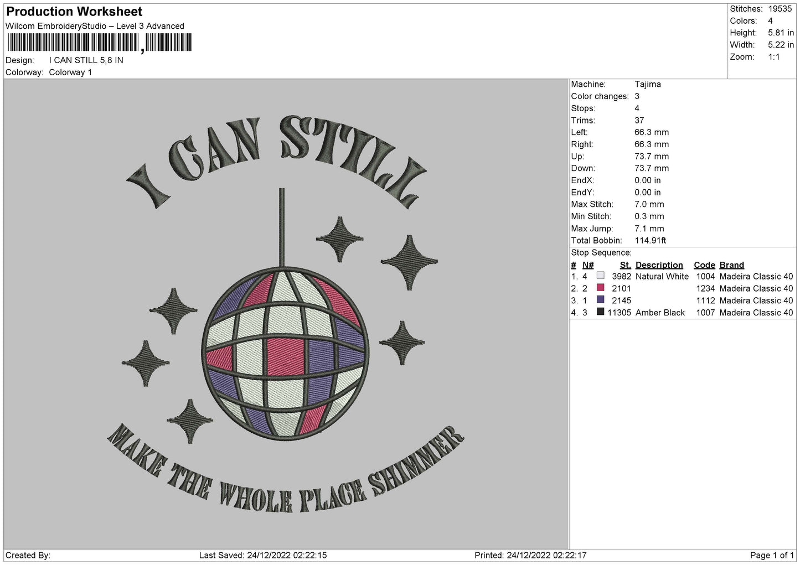Click the Description column header
The height and width of the screenshot is (565, 800).
pos(659,265)
